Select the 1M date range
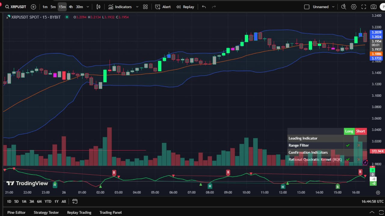 (24, 201)
